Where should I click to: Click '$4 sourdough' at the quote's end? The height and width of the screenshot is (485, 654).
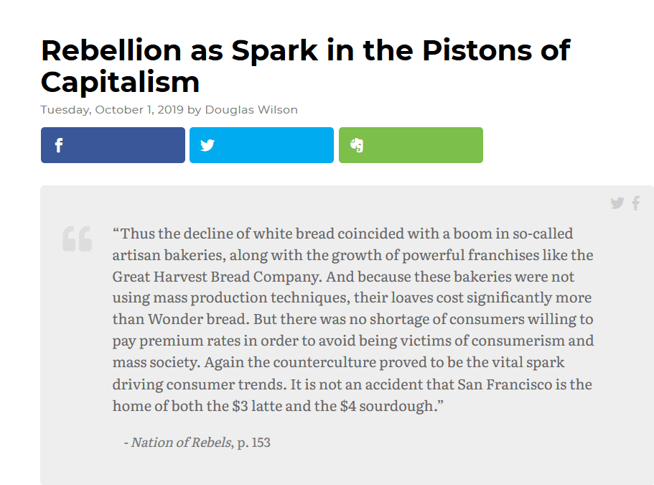tap(387, 406)
